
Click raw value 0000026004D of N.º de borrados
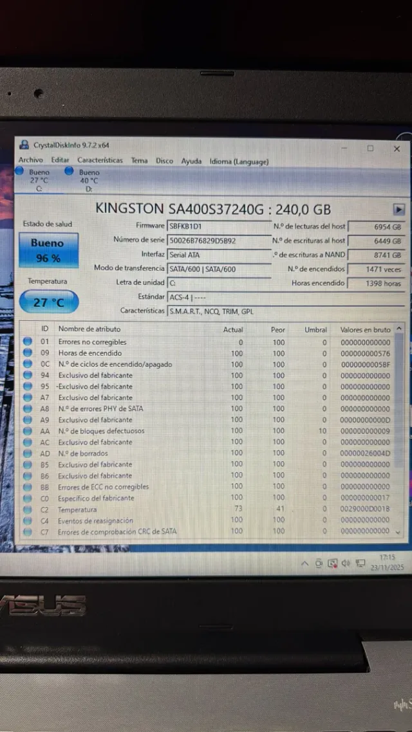pyautogui.click(x=365, y=453)
